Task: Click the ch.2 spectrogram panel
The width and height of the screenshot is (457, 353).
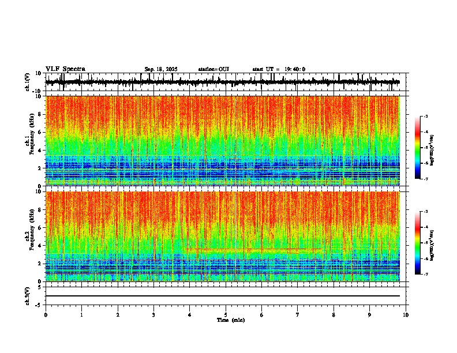Action: click(x=223, y=236)
